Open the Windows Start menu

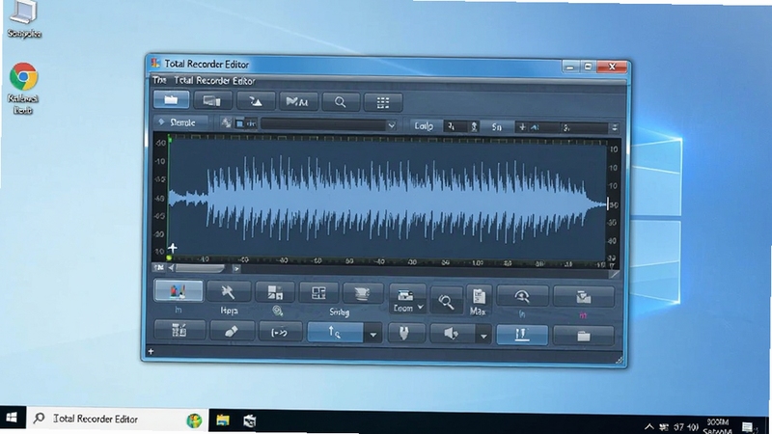pyautogui.click(x=12, y=419)
